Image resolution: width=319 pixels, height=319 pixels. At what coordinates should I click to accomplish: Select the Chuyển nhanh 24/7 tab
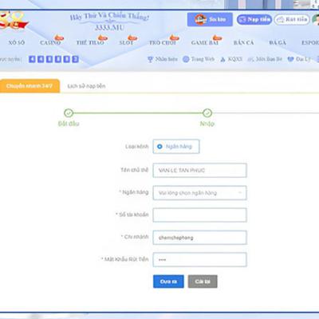click(30, 86)
